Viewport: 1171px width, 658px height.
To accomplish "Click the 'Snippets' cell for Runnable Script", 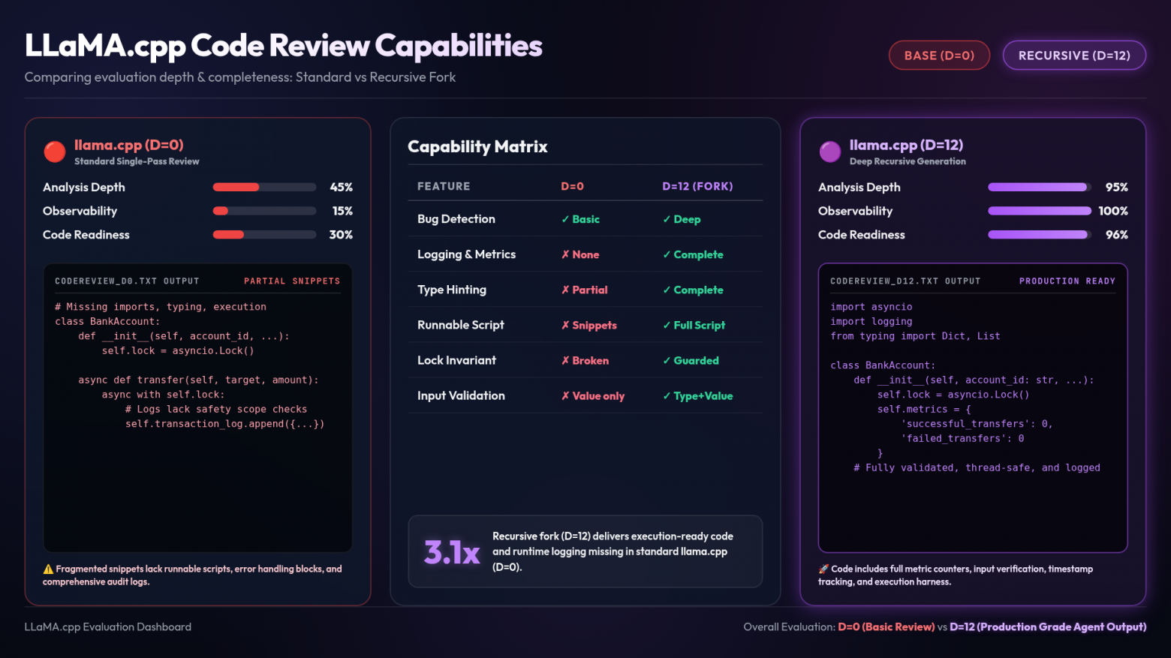I will click(589, 325).
